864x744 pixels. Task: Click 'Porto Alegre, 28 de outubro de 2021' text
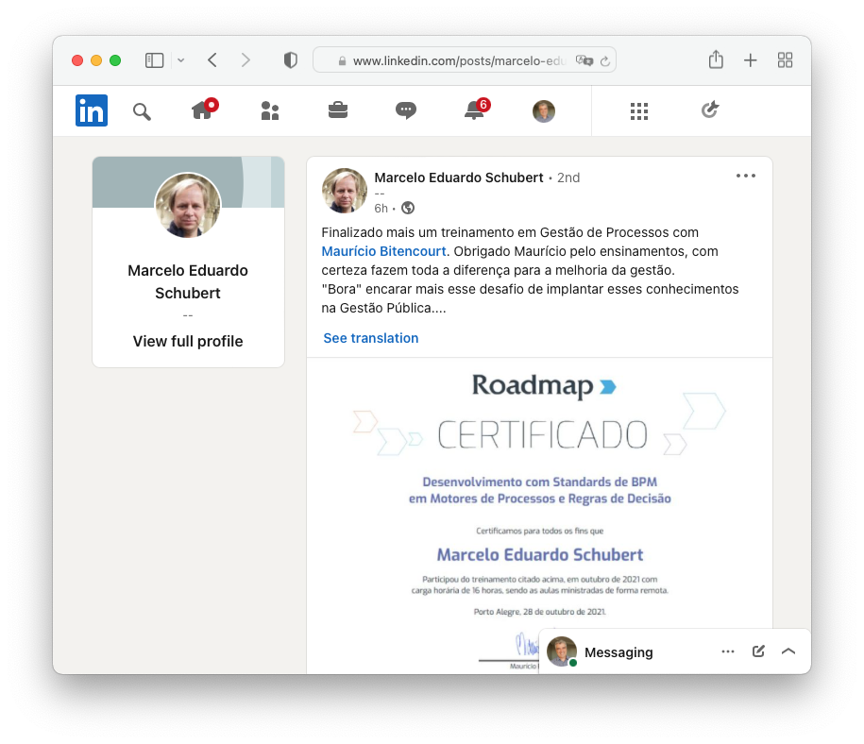click(x=539, y=612)
